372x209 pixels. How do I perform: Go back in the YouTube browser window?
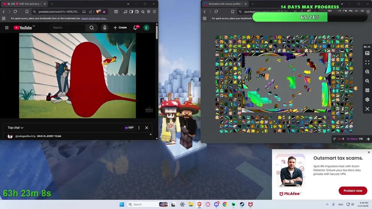click(4, 12)
